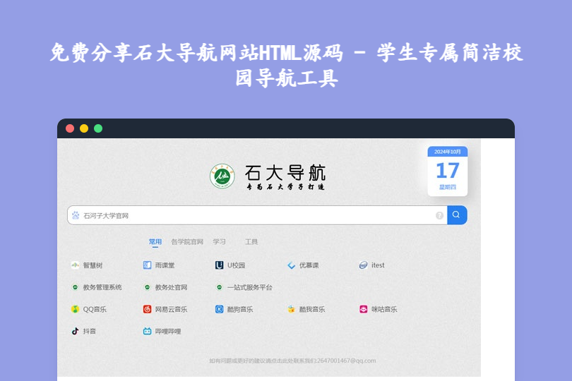
Task: Click the 酷我音乐 link text
Action: coord(312,309)
